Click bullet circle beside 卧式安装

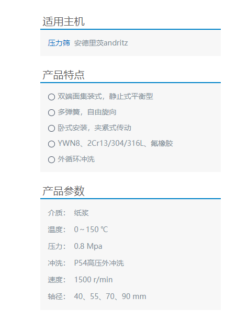click(x=51, y=129)
